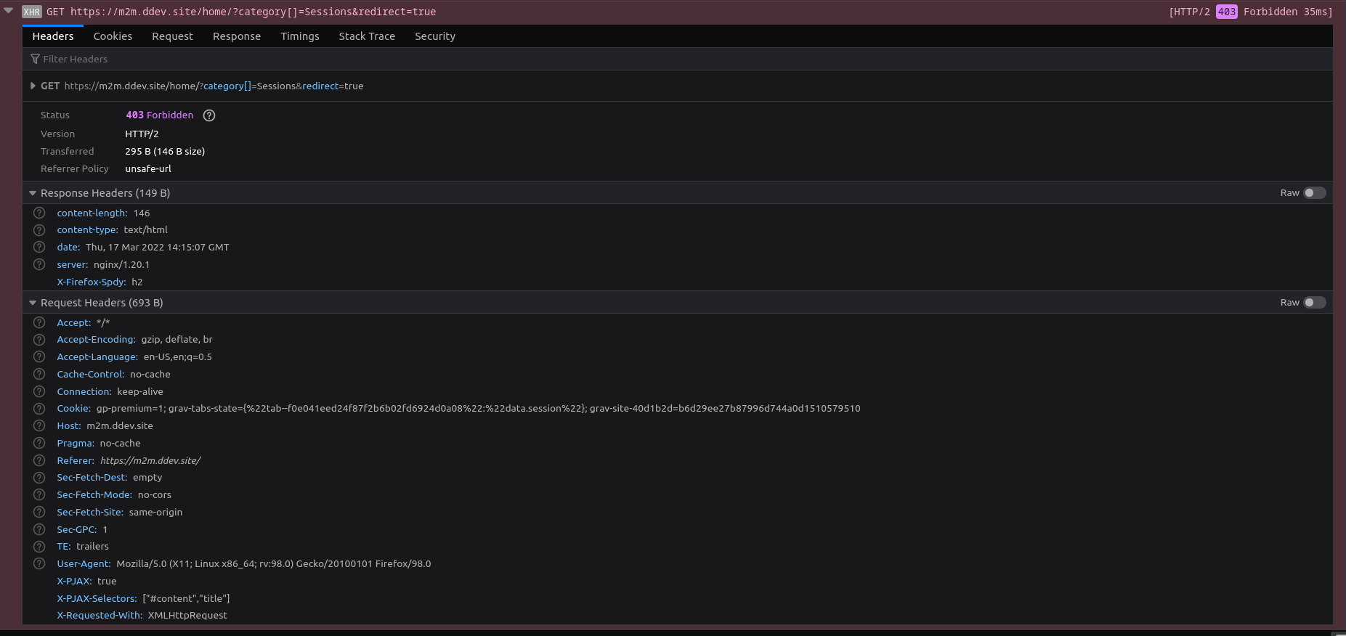This screenshot has width=1346, height=636.
Task: Click the User-Agent header name
Action: [x=84, y=563]
